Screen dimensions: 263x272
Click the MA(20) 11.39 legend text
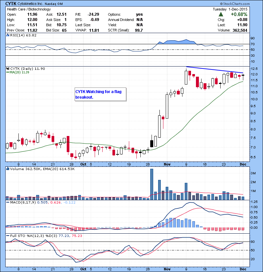click(19, 72)
